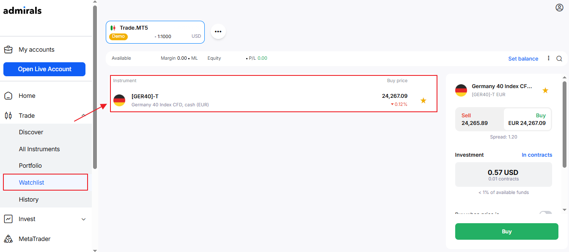569x252 pixels.
Task: Click the Equity label
Action: (x=214, y=58)
